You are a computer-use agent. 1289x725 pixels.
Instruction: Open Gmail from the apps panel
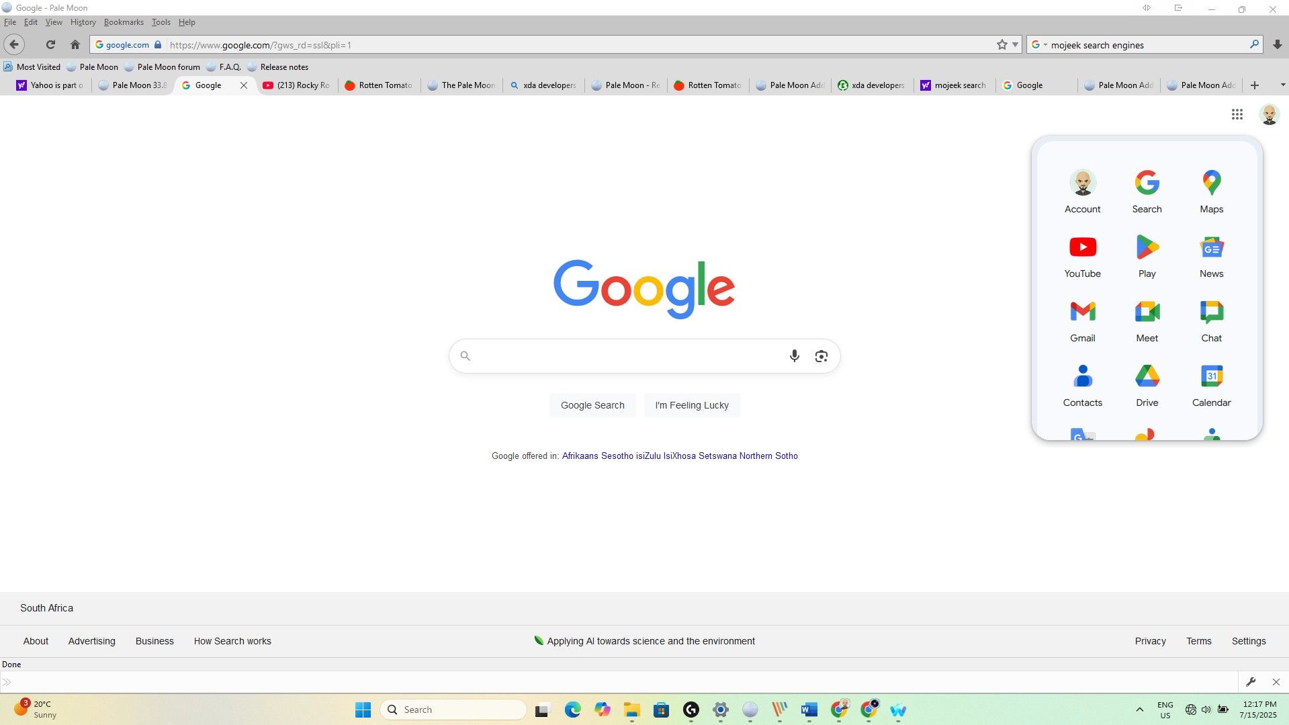click(x=1082, y=321)
